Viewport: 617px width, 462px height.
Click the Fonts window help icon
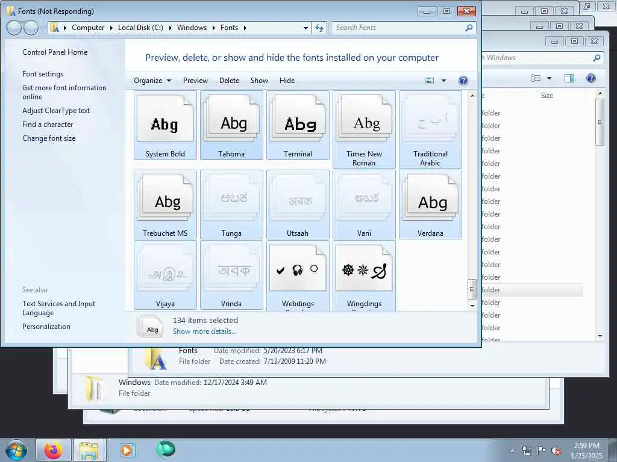pos(463,81)
